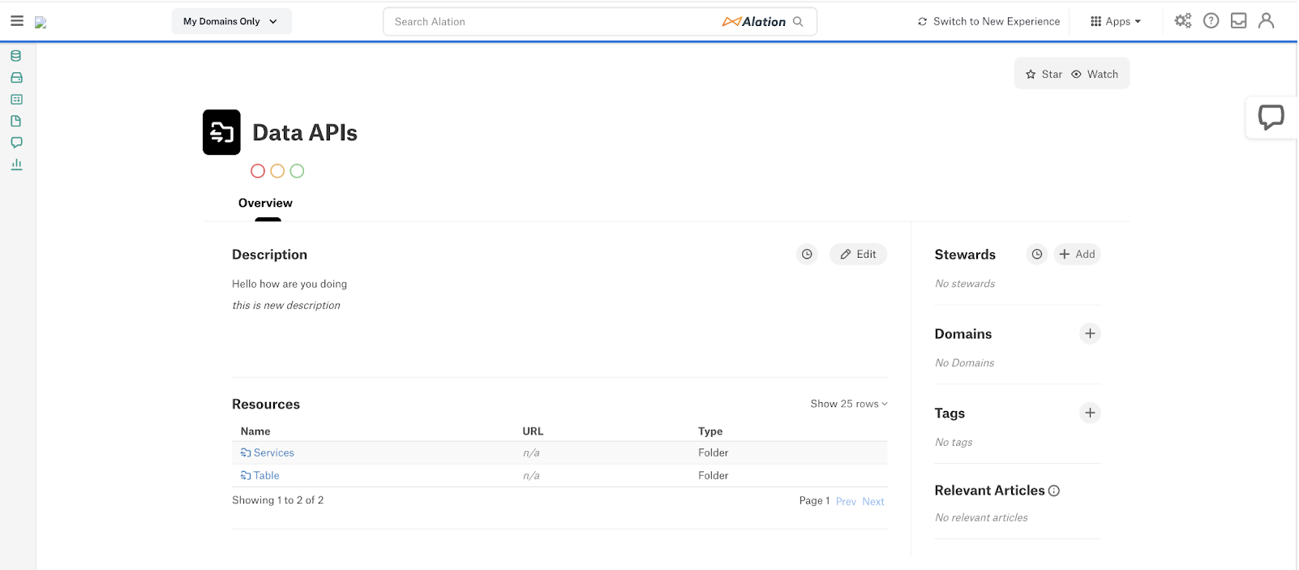Open the hamburger navigation menu

16,21
